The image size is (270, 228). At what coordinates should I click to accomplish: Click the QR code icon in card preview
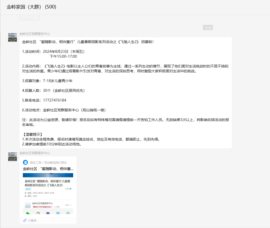58,213
